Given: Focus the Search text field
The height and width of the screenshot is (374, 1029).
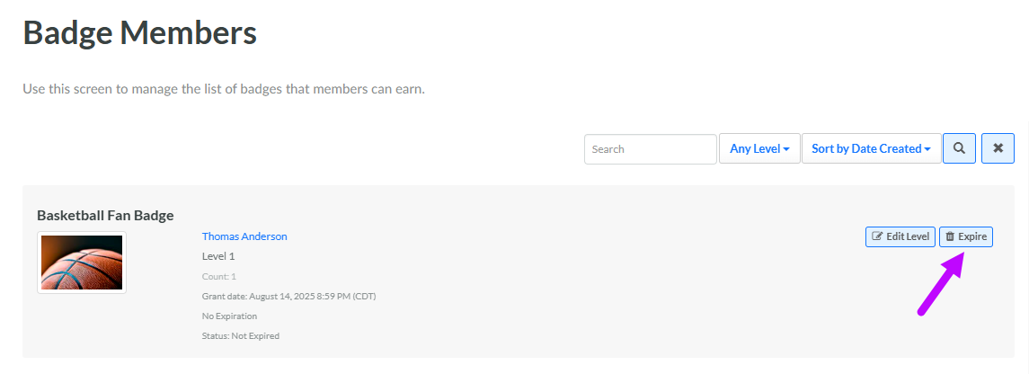Looking at the screenshot, I should pyautogui.click(x=650, y=148).
